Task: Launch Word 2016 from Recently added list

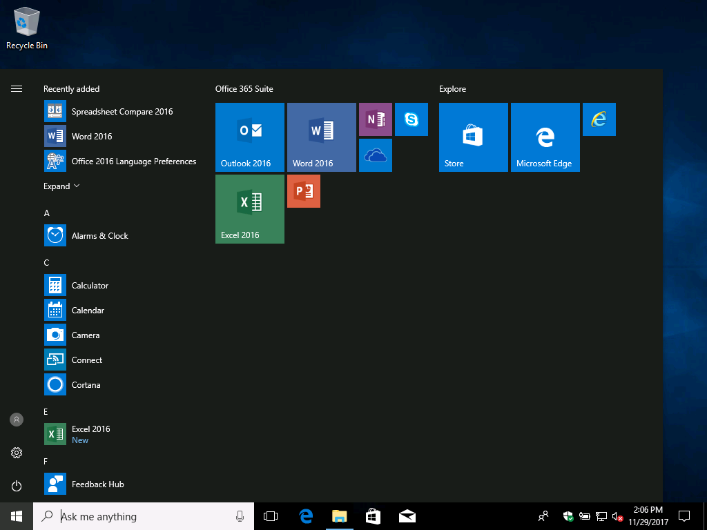Action: pos(122,136)
